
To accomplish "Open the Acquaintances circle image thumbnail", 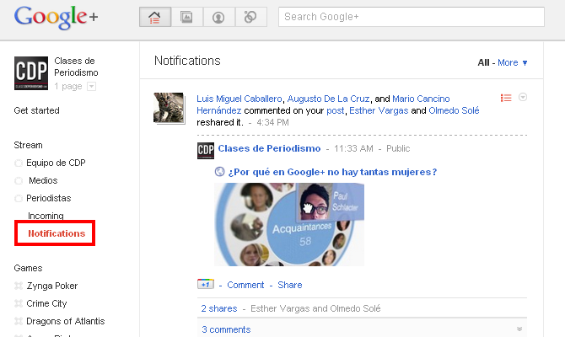I will [x=289, y=224].
